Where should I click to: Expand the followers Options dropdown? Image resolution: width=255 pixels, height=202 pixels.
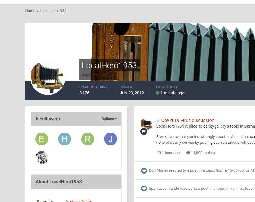[x=109, y=119]
